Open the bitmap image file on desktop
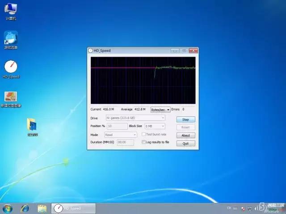 (11, 97)
